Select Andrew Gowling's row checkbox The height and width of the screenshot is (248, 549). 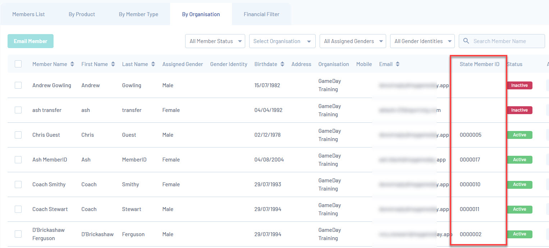pos(18,85)
